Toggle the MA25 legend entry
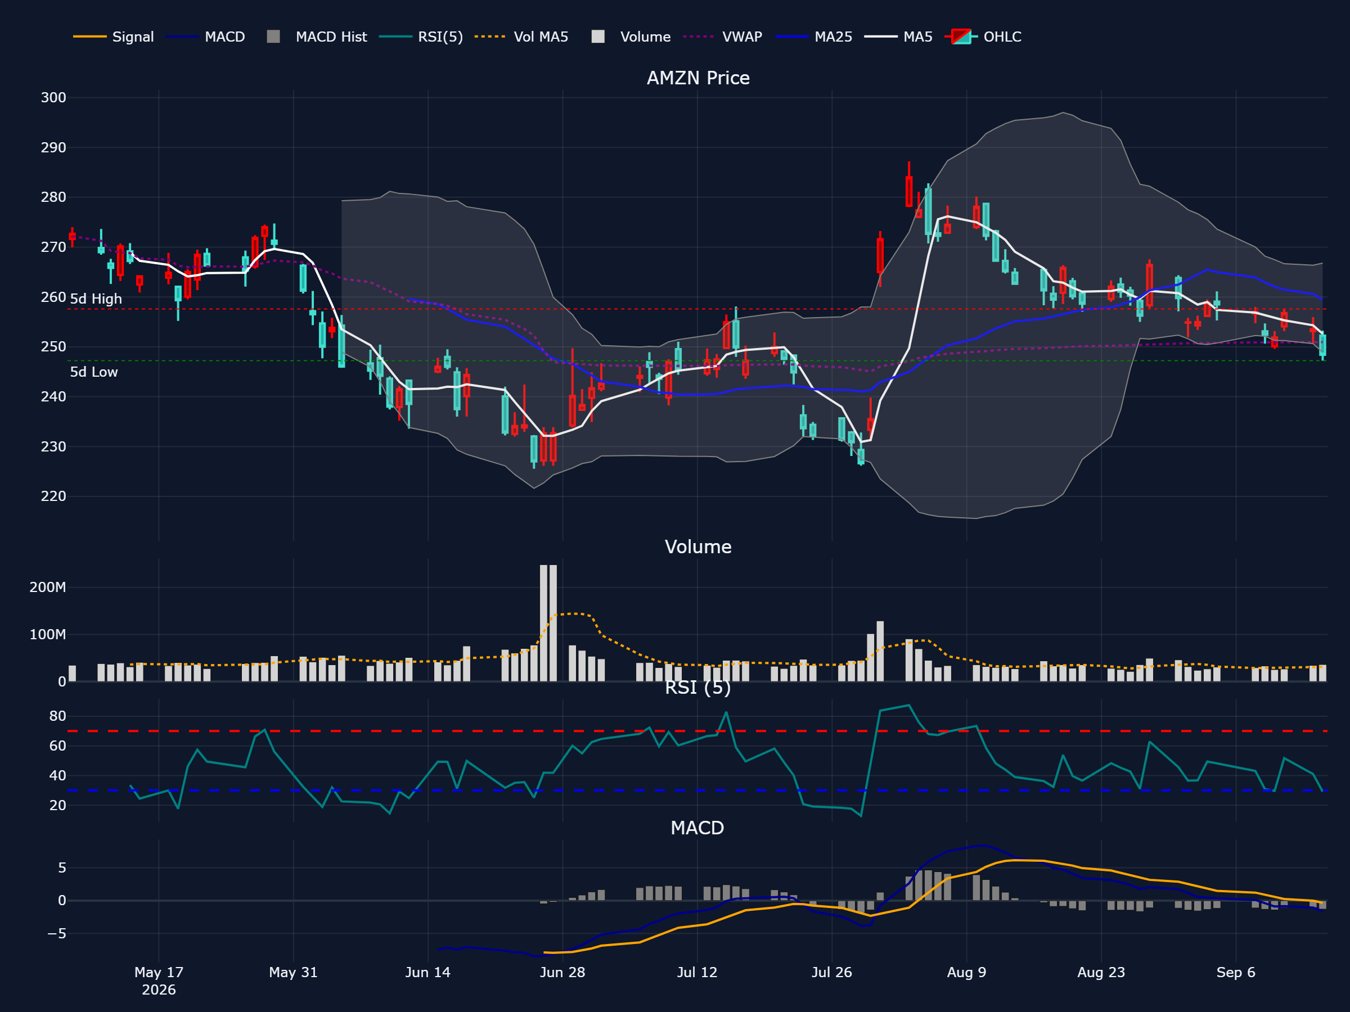 [x=813, y=37]
